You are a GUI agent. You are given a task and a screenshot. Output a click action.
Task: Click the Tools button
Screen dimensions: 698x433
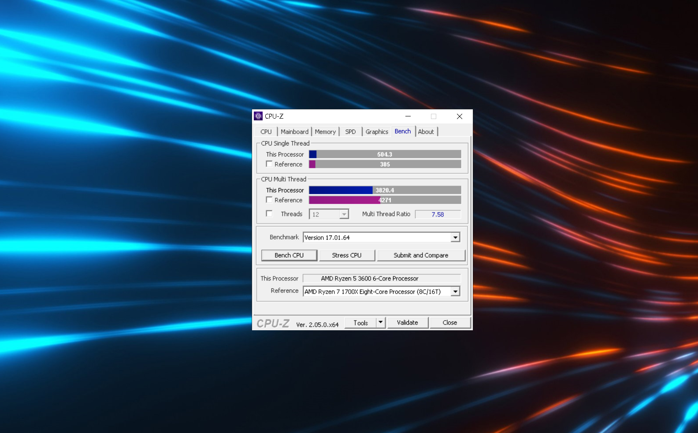pos(360,323)
